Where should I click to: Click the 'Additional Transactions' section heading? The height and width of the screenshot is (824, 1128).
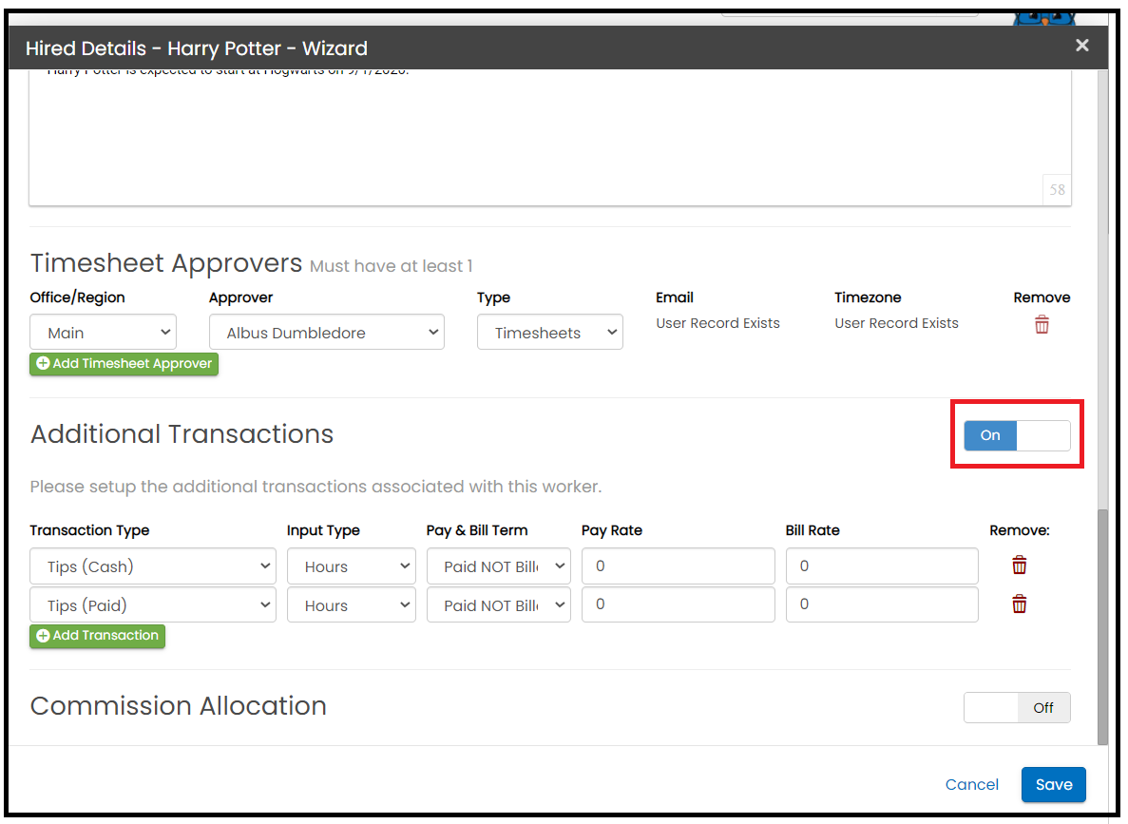coord(182,434)
